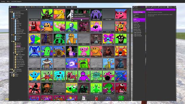Spawn the Mini Josh character
Viewport: 185px width, 104px height.
(71, 39)
